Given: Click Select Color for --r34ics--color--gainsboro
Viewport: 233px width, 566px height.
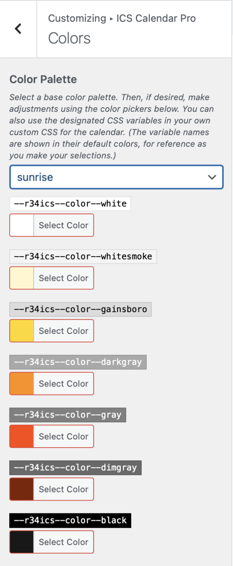Looking at the screenshot, I should click(63, 331).
